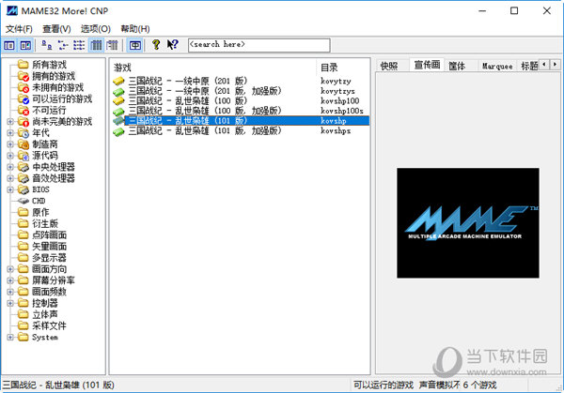The width and height of the screenshot is (564, 393).
Task: Switch to list view toolbar icon
Action: coord(79,45)
